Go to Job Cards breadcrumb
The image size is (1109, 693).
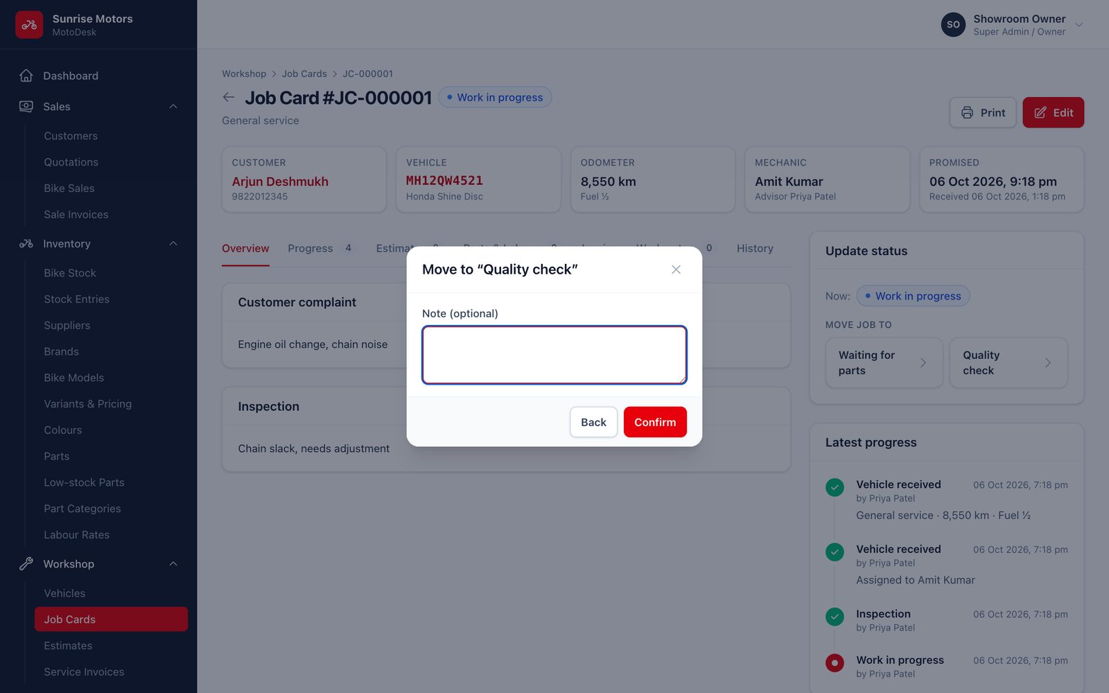pos(304,73)
